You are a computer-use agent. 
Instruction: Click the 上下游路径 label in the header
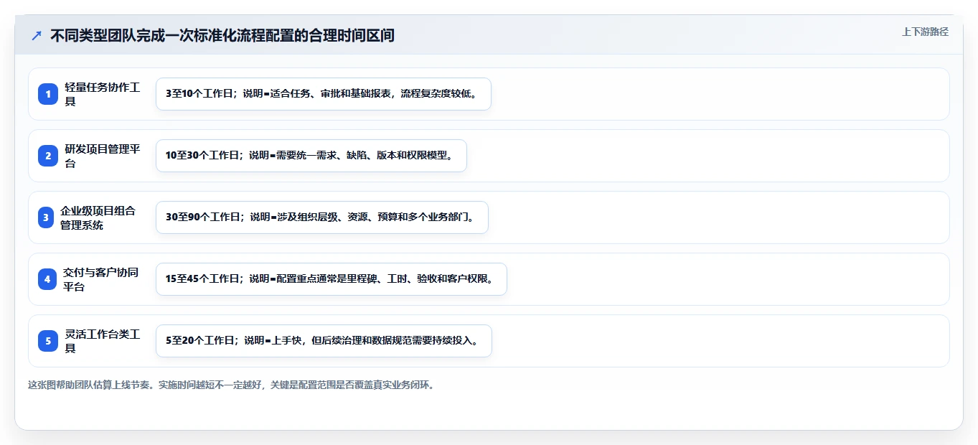coord(925,32)
